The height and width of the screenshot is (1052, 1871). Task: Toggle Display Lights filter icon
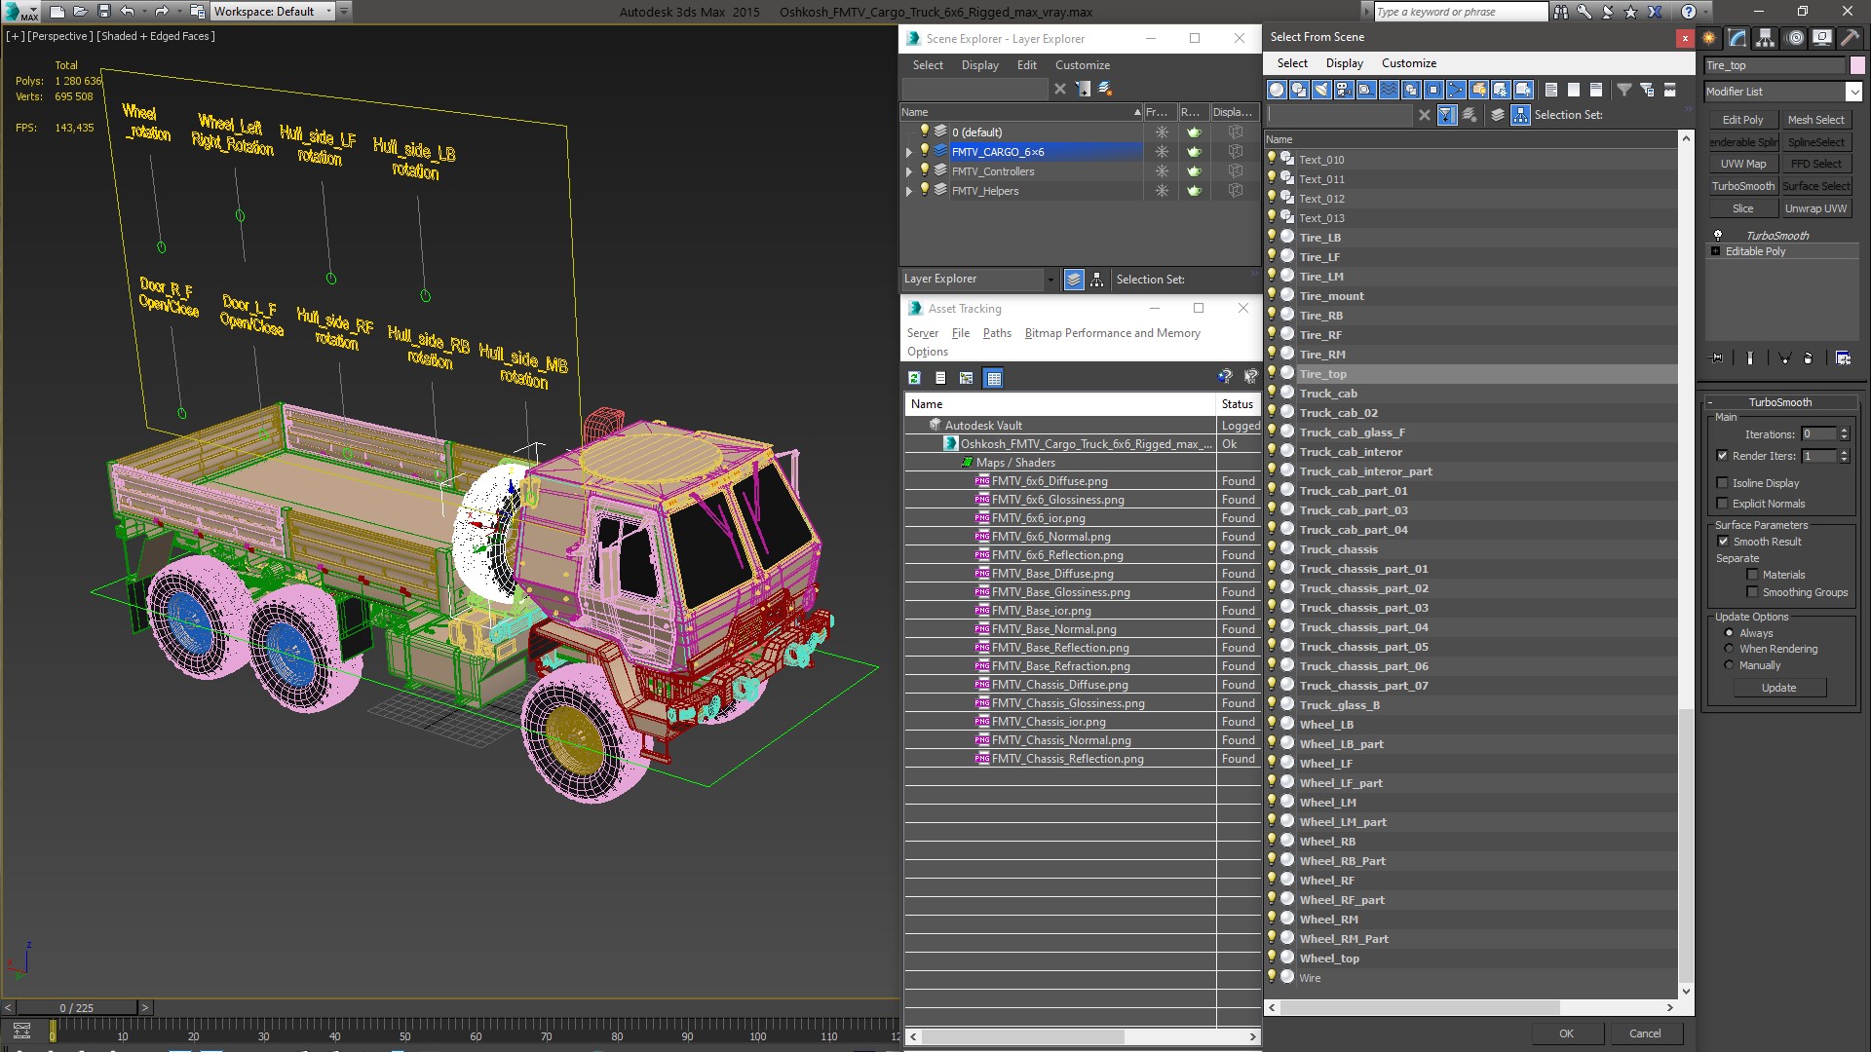coord(1321,90)
